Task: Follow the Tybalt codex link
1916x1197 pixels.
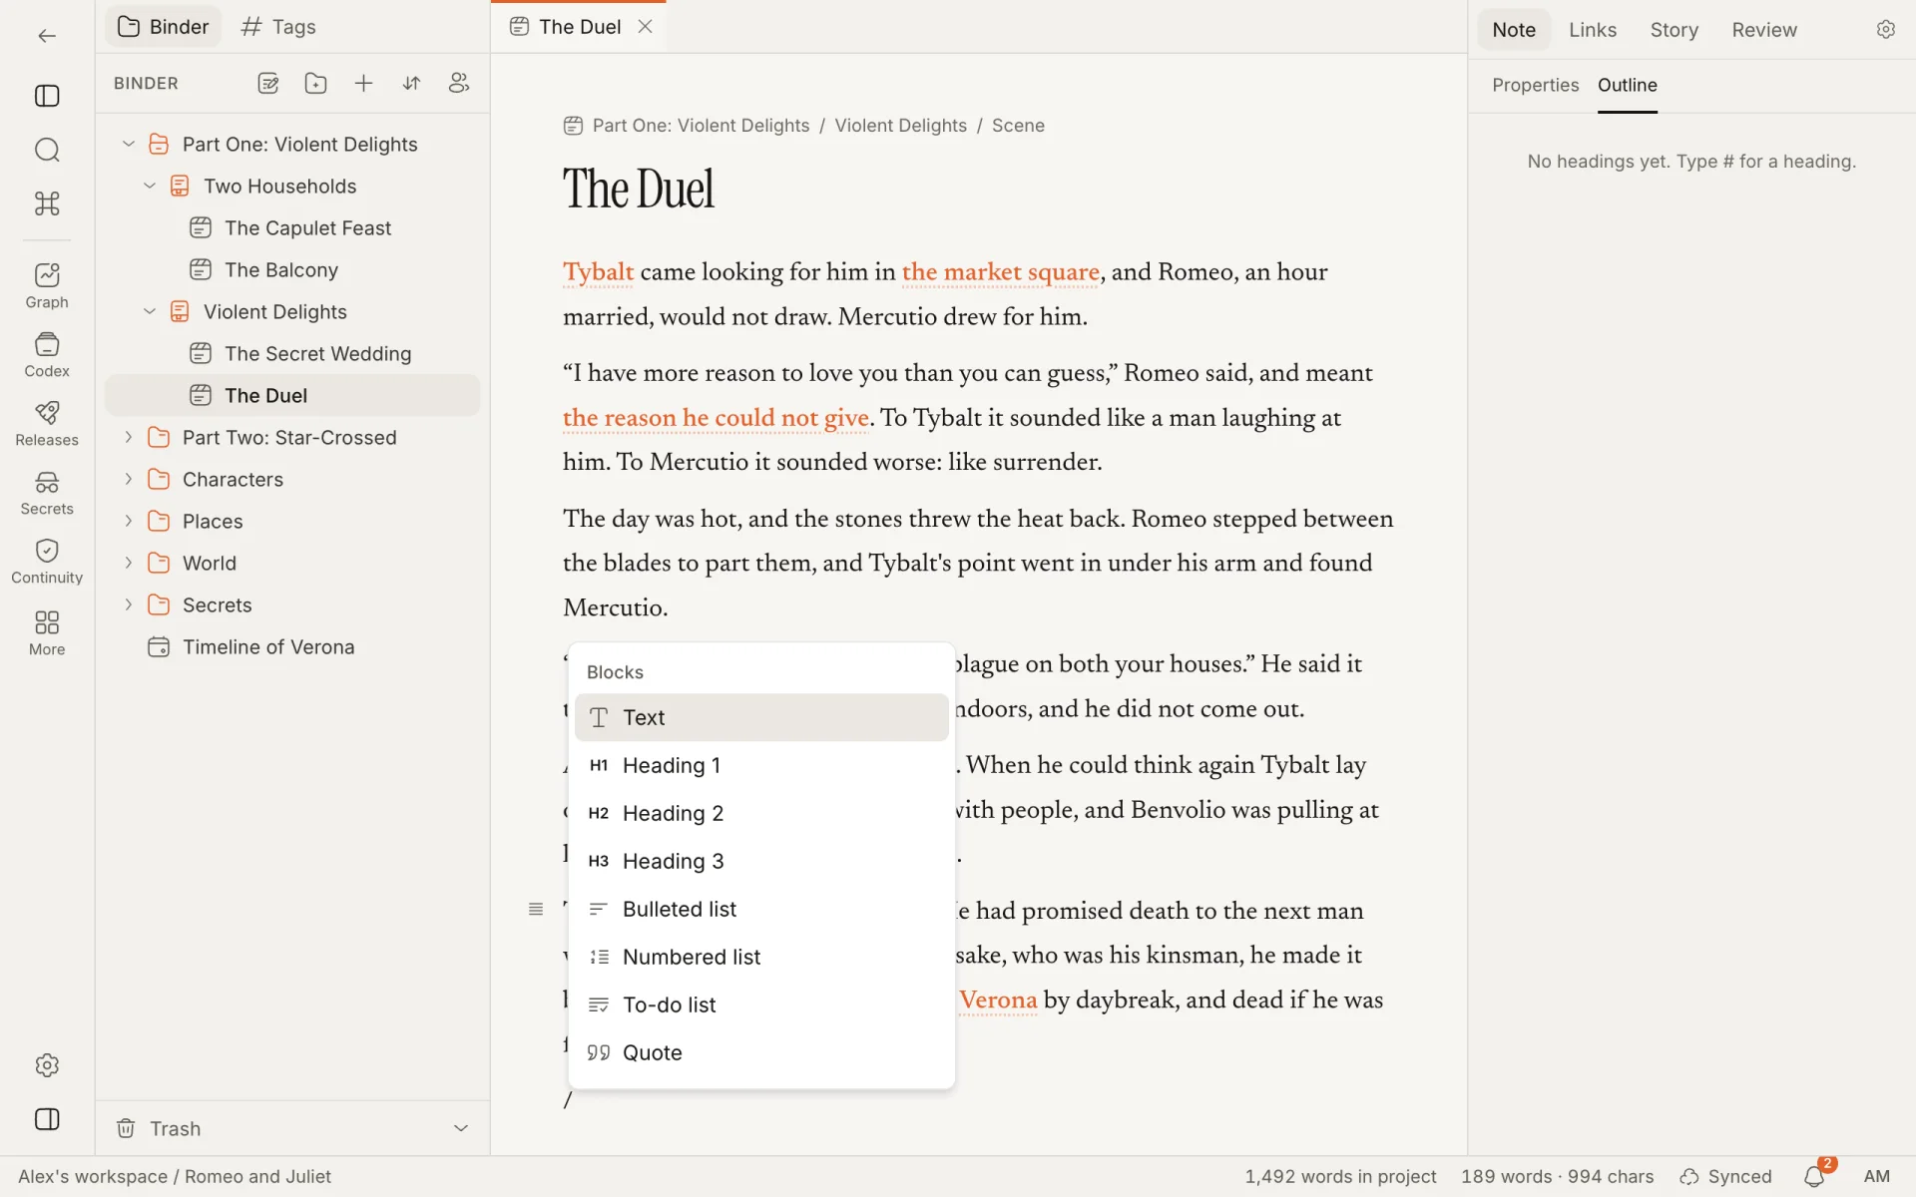Action: click(598, 272)
